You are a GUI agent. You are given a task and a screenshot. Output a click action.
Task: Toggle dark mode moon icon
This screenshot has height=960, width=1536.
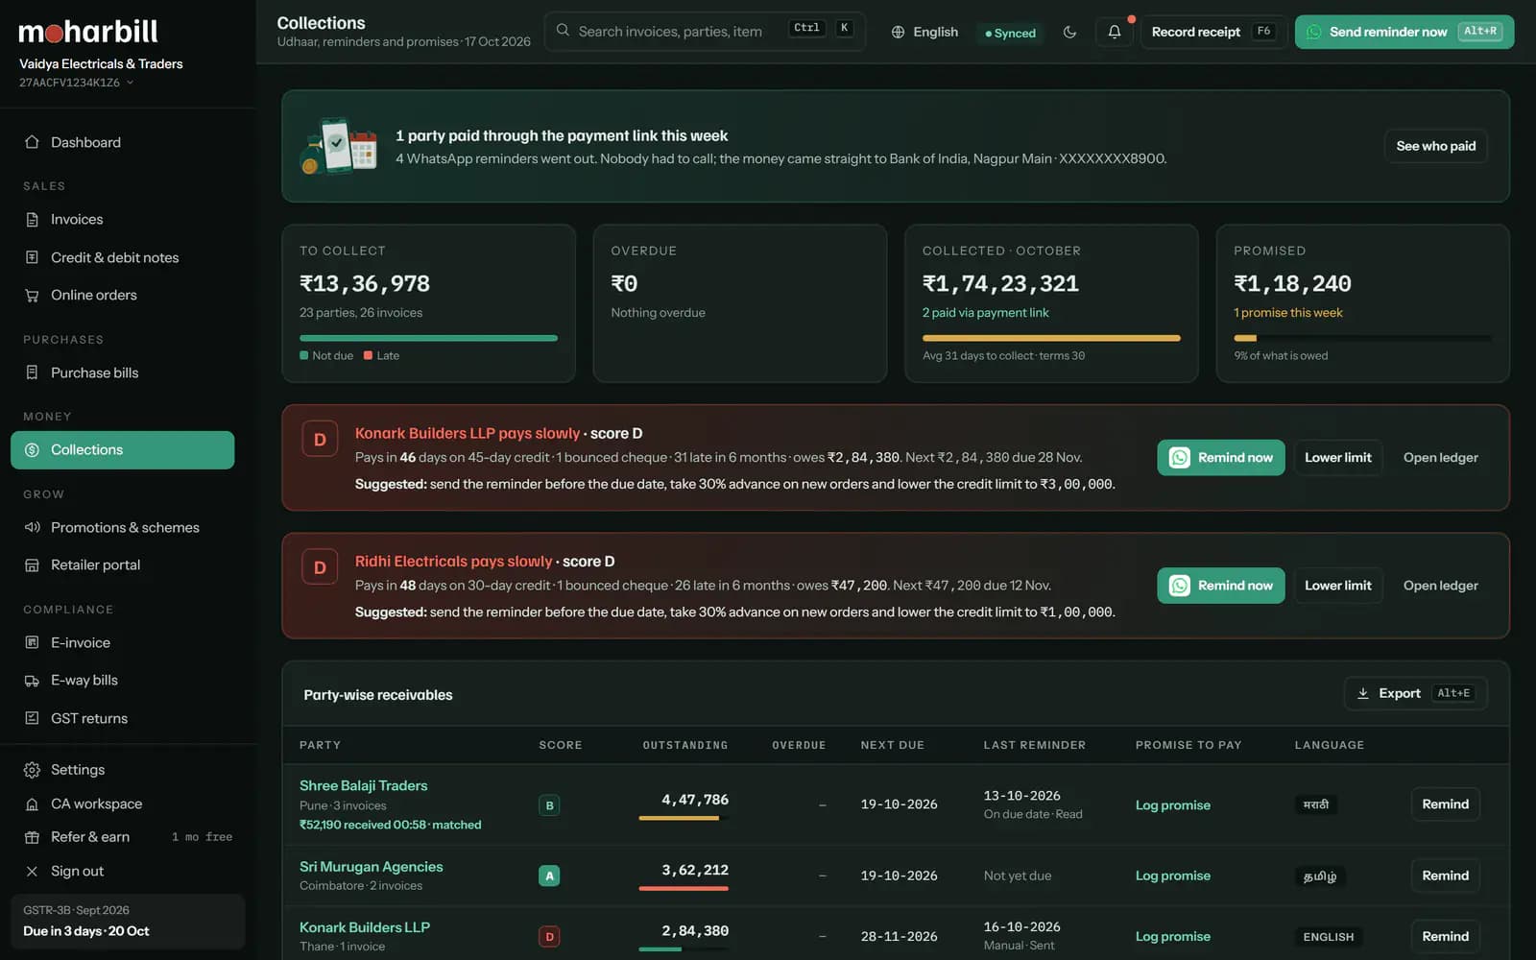click(1069, 32)
